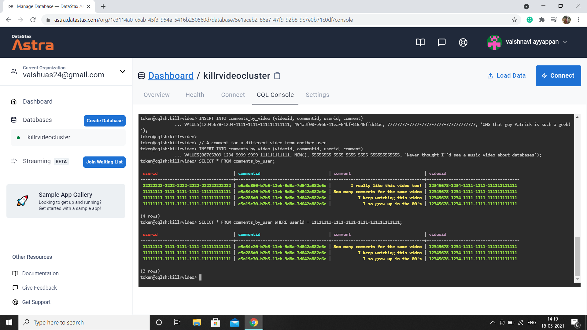Click the support lifesaver icon in header
587x330 pixels.
pyautogui.click(x=463, y=42)
